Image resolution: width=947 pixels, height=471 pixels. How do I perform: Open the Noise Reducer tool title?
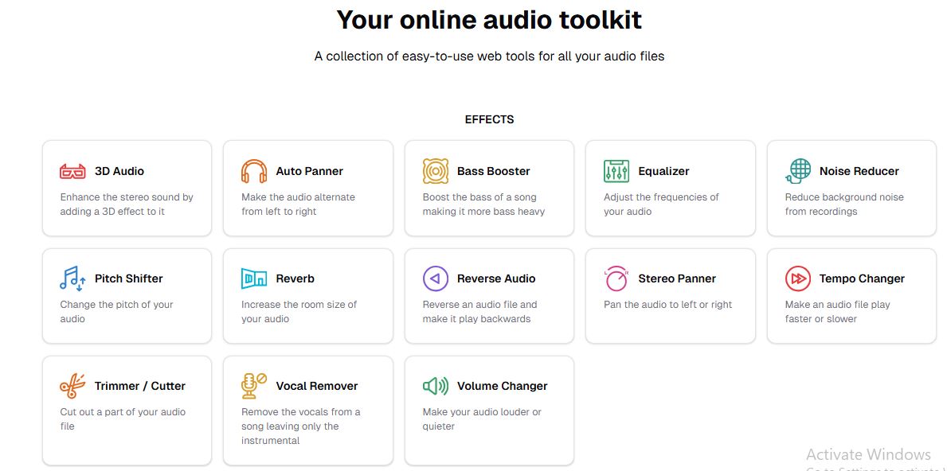pyautogui.click(x=859, y=171)
